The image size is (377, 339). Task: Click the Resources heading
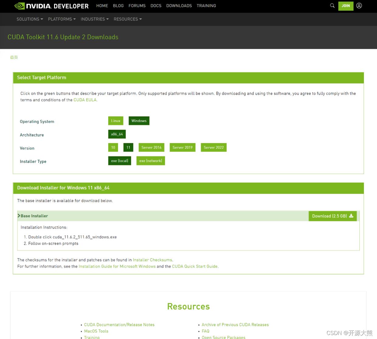[188, 307]
